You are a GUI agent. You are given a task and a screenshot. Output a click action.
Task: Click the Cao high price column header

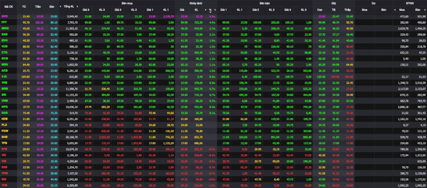click(320, 10)
